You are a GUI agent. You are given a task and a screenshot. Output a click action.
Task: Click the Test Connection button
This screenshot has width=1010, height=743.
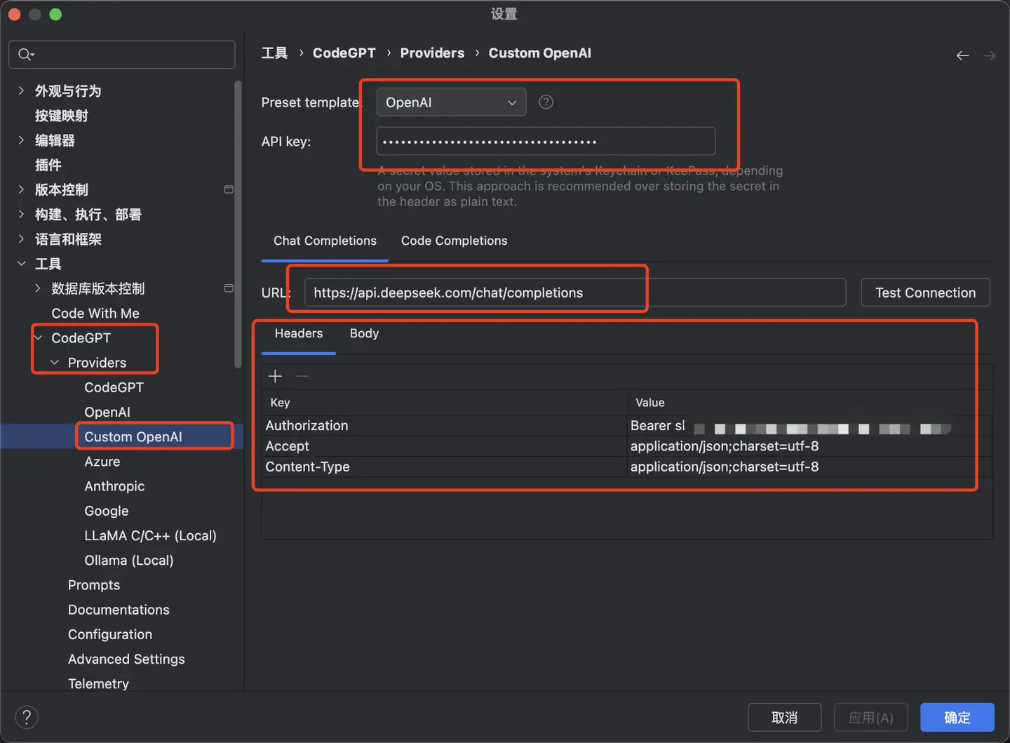click(925, 293)
